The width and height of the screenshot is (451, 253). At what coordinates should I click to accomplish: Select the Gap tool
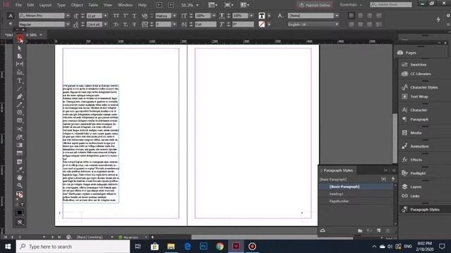[19, 64]
